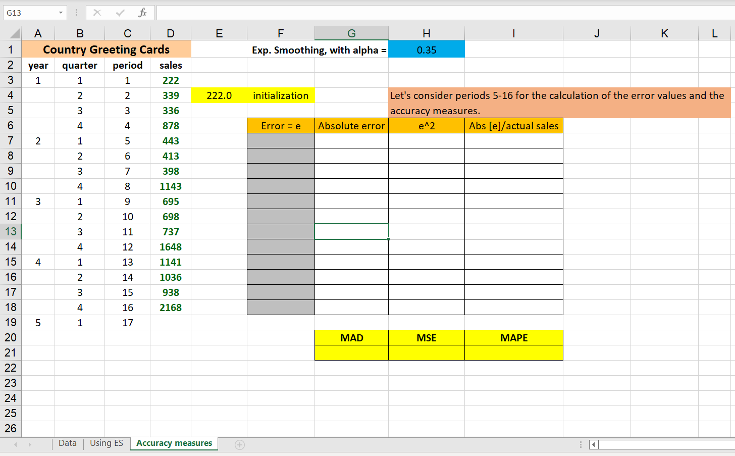Click into the formula bar input
Screen dimensions: 735x456
click(x=445, y=13)
